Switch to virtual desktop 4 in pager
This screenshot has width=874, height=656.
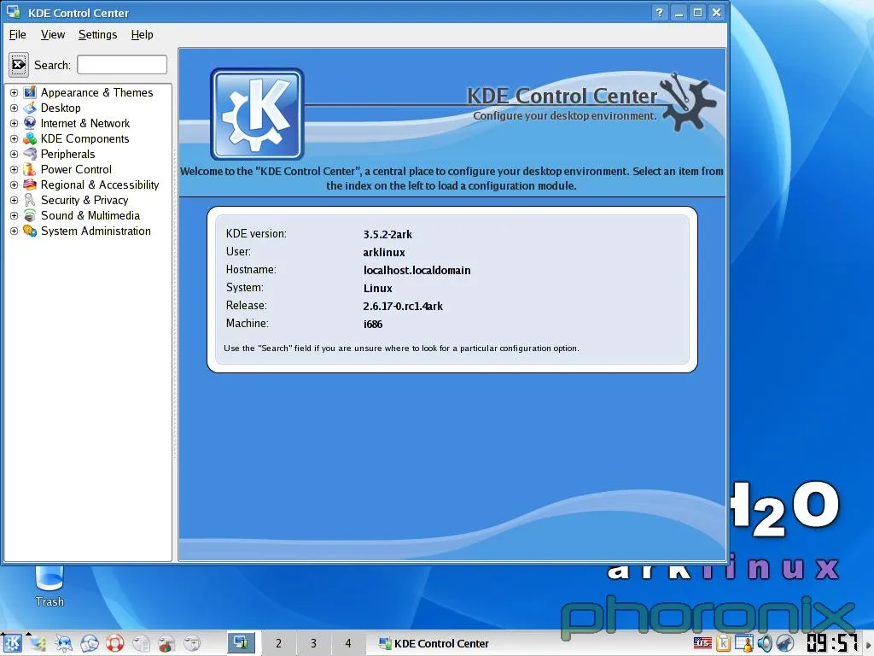click(x=348, y=643)
